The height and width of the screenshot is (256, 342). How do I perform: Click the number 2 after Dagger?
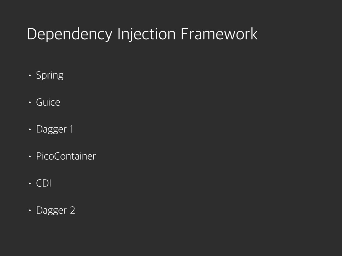[72, 210]
